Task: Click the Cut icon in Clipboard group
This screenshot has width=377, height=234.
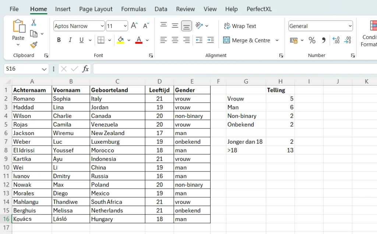Action: pos(34,23)
